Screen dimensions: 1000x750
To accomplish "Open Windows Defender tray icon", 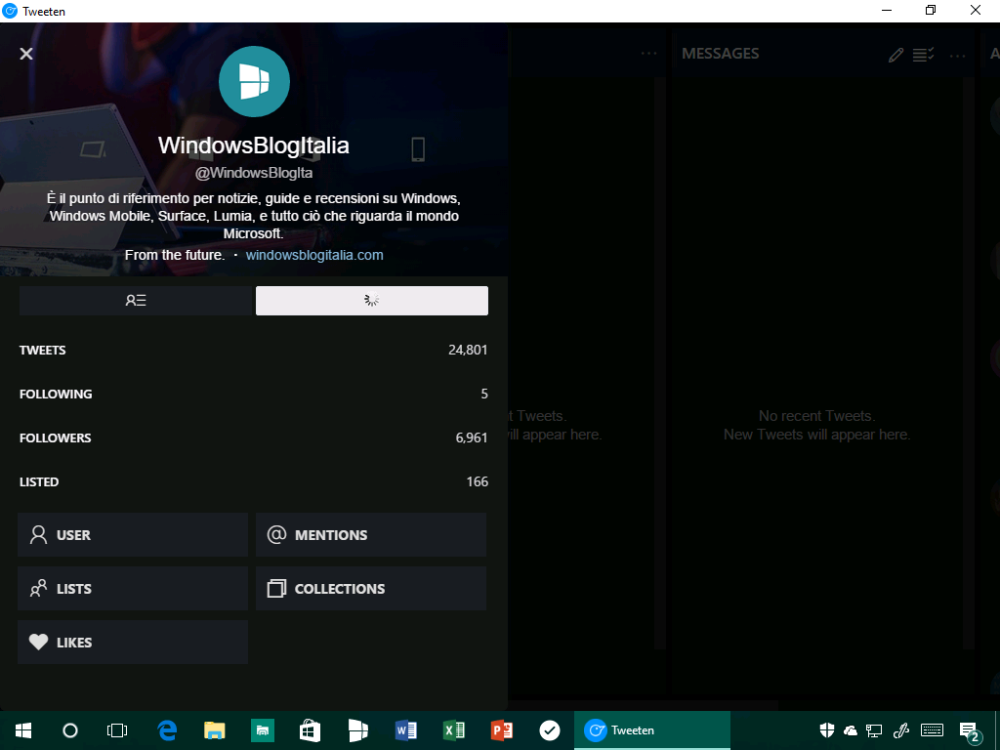I will (x=826, y=730).
